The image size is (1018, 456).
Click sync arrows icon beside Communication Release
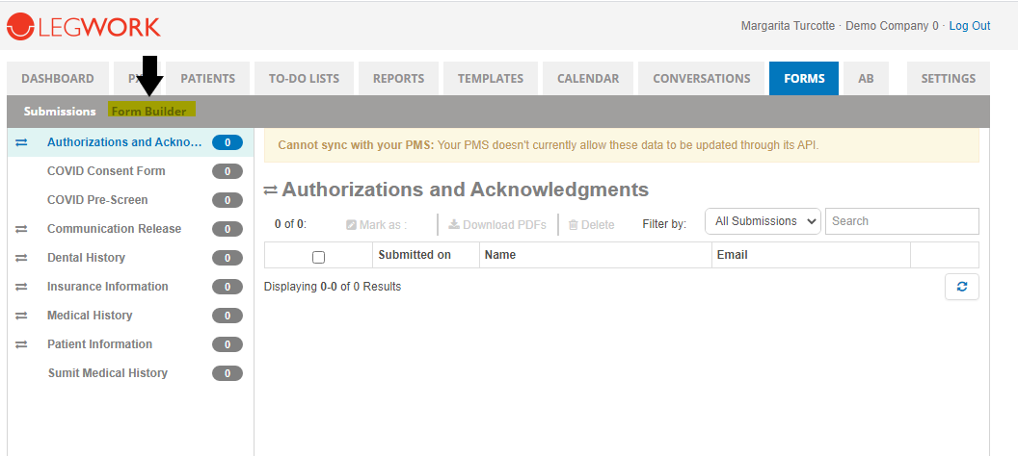click(22, 229)
